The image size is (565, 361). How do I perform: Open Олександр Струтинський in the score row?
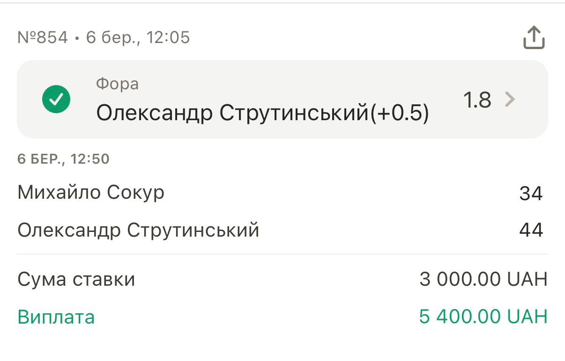tap(138, 230)
